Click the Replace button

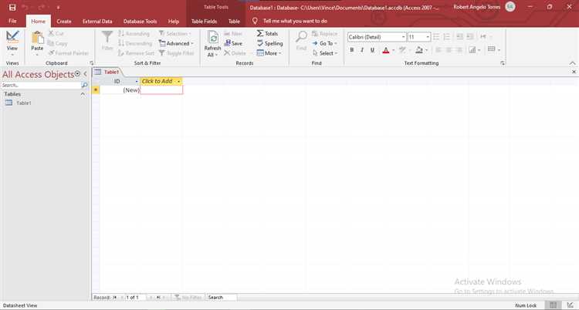pos(324,34)
